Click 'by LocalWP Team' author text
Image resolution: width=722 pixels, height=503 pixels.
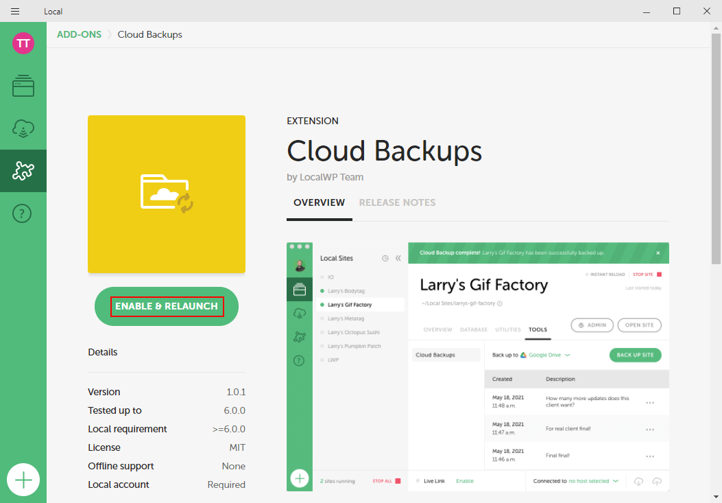click(x=325, y=177)
